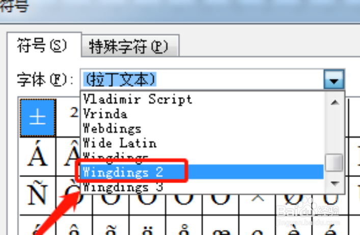Click the font list scroll-up arrow
Image resolution: width=360 pixels, height=235 pixels.
click(x=335, y=102)
